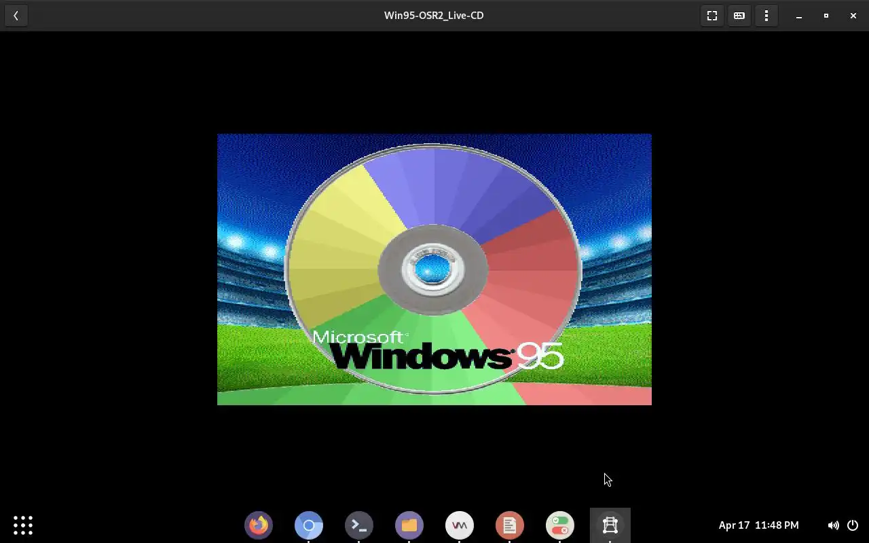Select the Boxes app in dock
Viewport: 869px width, 543px height.
[x=610, y=525]
